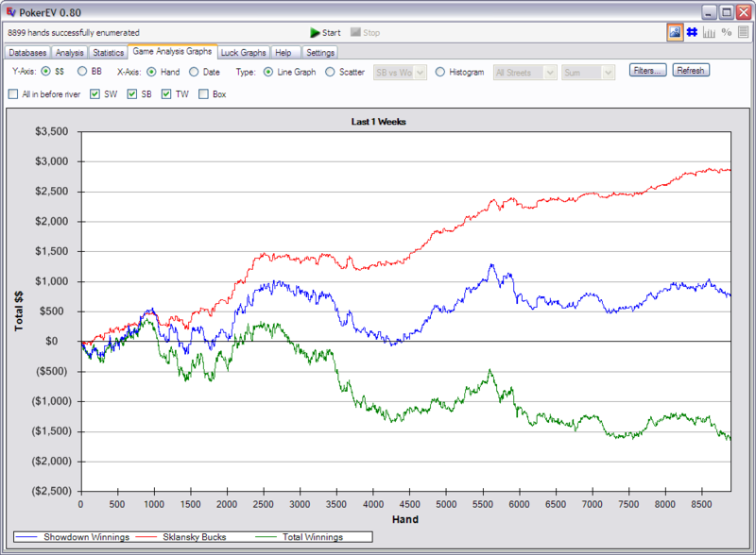The height and width of the screenshot is (555, 756).
Task: Select the highlighted picture graph toolbar icon
Action: 675,32
